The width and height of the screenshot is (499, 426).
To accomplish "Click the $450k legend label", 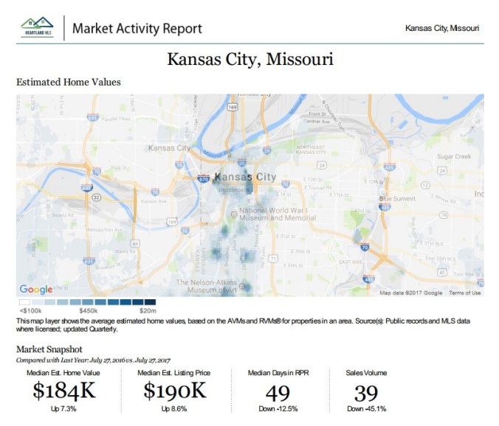I will click(89, 310).
